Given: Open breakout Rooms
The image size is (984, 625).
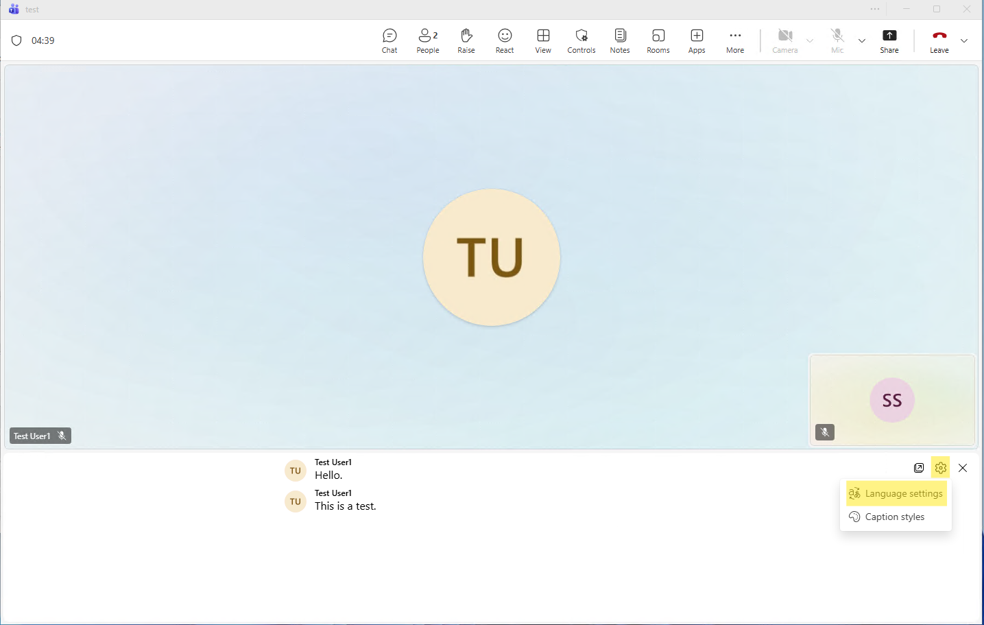Looking at the screenshot, I should [658, 40].
